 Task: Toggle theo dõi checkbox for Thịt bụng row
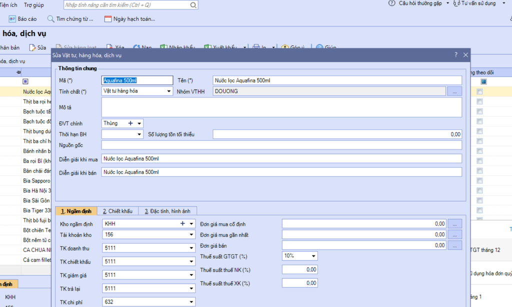(479, 131)
